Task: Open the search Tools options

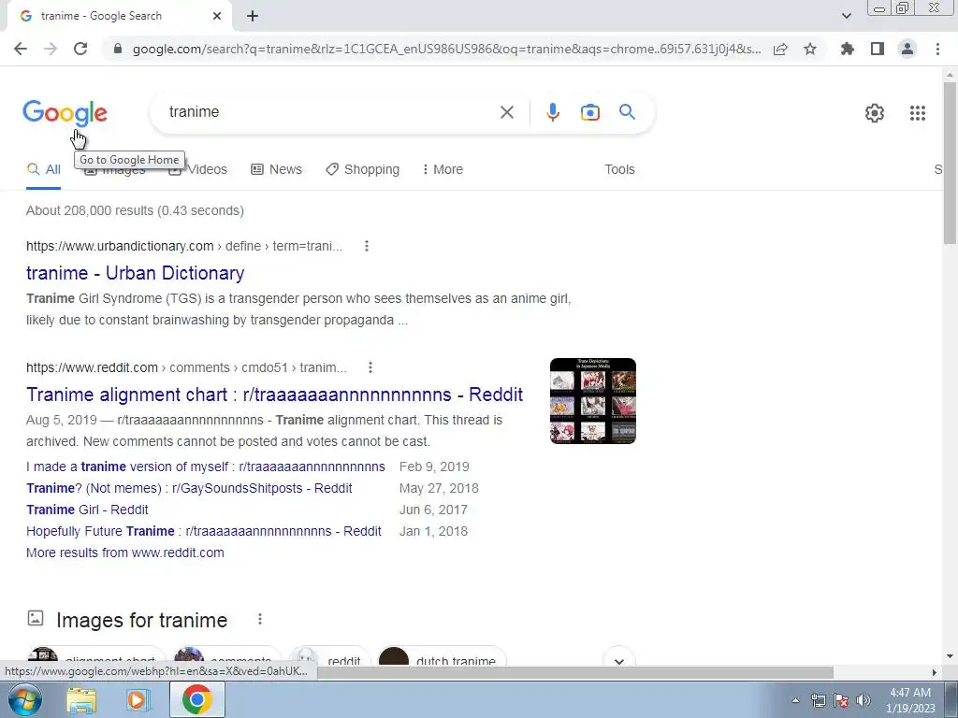Action: [619, 169]
